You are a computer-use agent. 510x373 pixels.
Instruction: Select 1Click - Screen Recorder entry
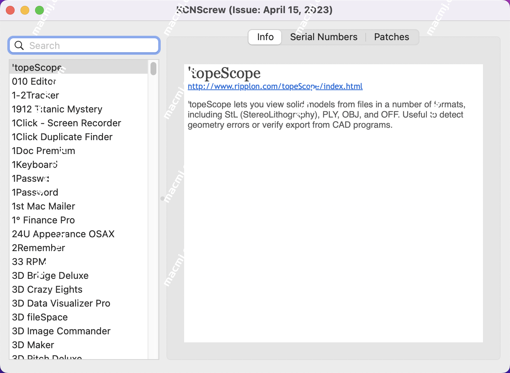[79, 123]
